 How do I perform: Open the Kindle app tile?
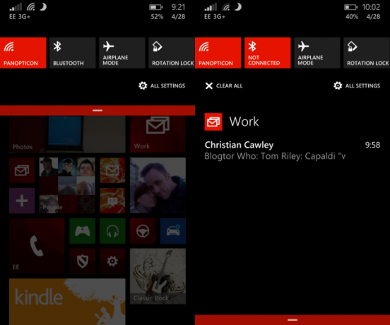coord(67,302)
